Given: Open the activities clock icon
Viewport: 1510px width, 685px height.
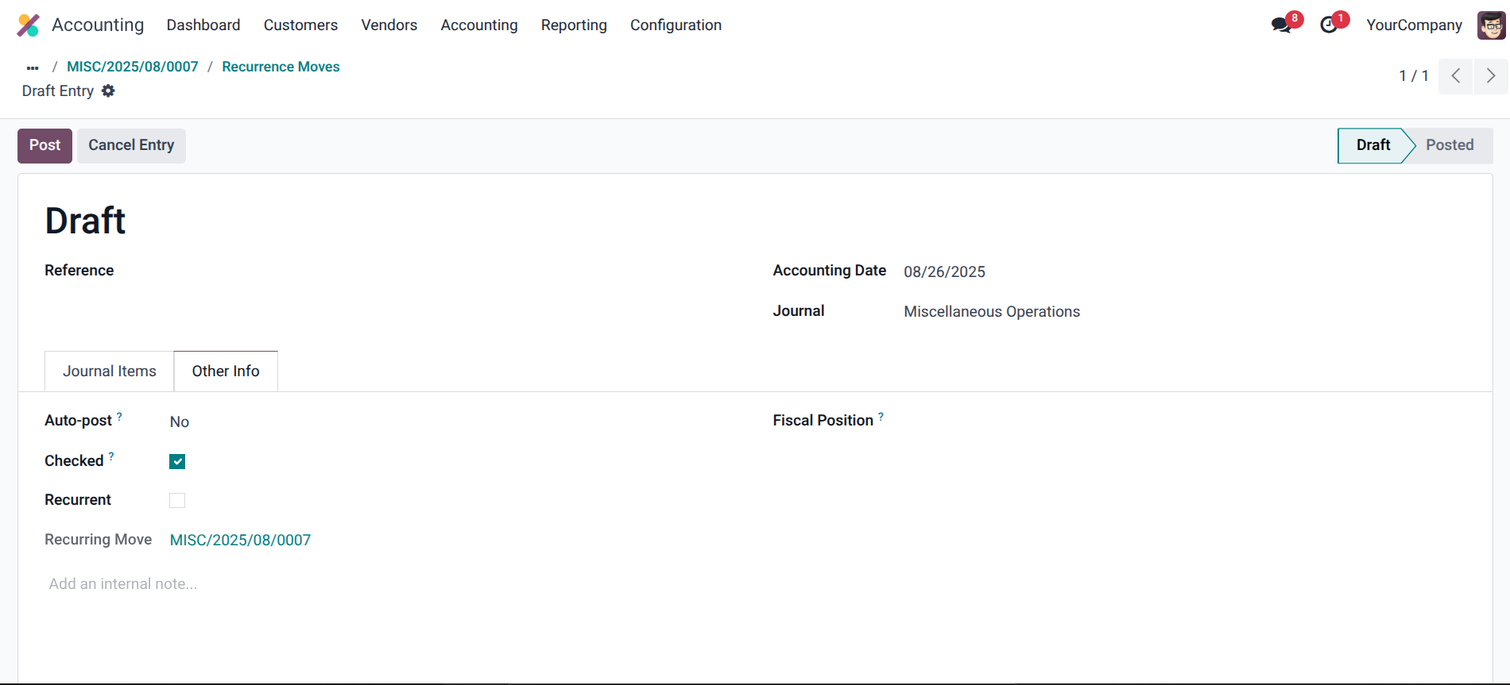Looking at the screenshot, I should [1328, 25].
